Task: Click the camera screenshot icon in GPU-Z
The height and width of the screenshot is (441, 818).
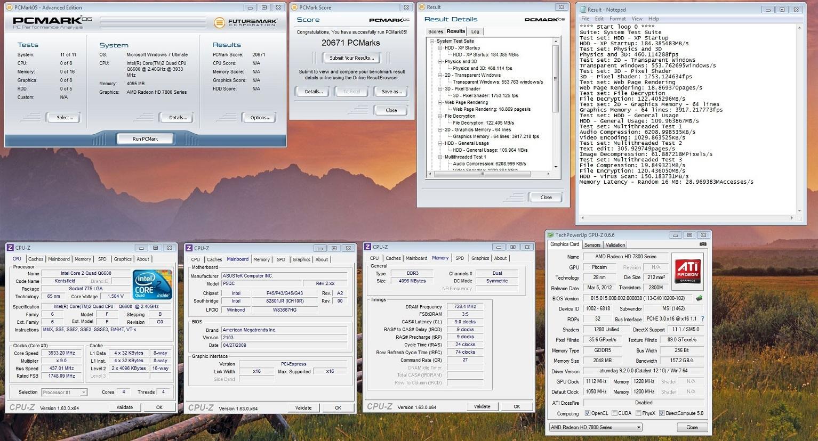Action: point(704,244)
